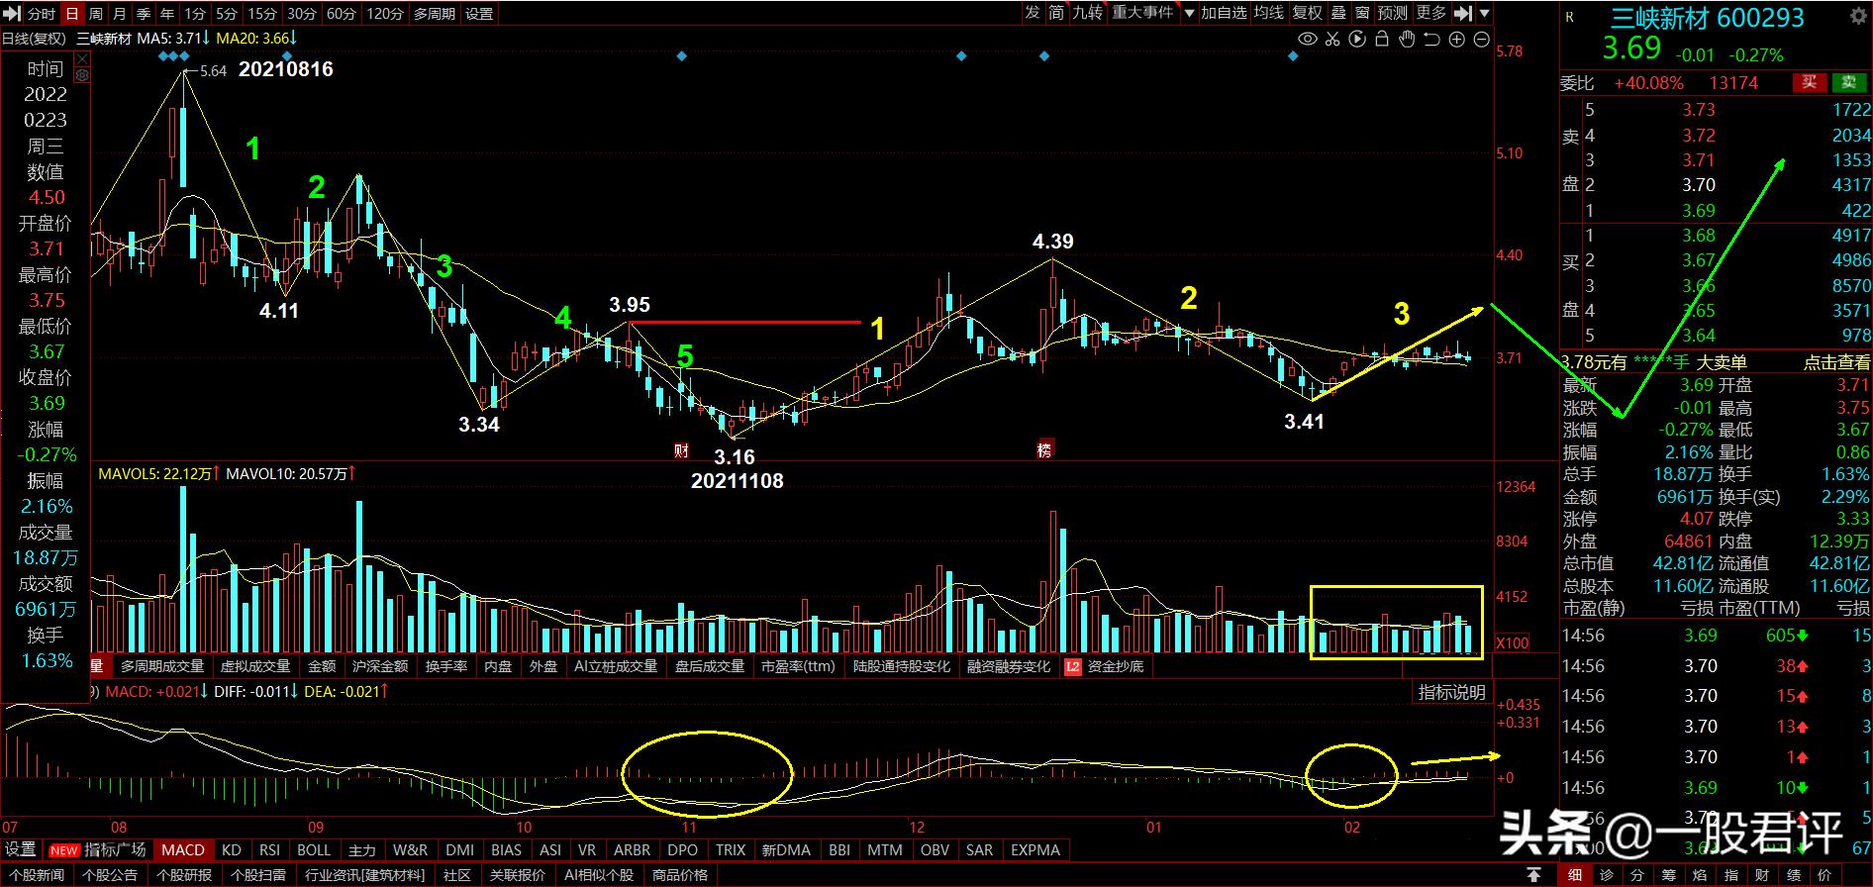Select 虚拟成交量 volume sub-tab
1873x887 pixels.
(x=254, y=666)
